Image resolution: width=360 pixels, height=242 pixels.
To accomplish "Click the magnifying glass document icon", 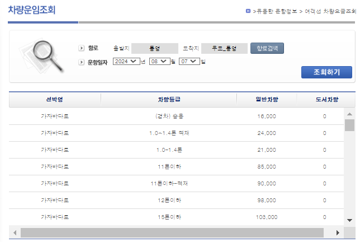I will click(x=42, y=56).
